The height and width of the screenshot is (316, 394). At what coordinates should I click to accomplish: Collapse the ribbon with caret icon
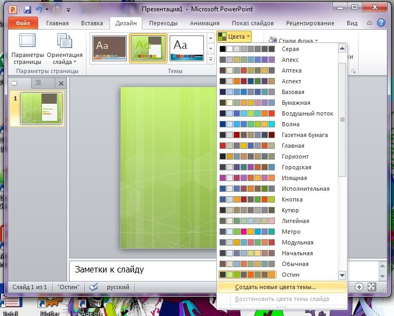coord(369,23)
